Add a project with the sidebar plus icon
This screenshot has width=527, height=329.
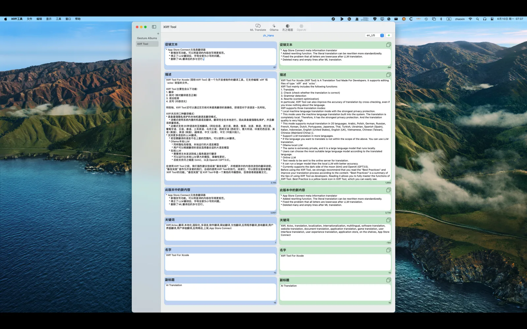pyautogui.click(x=158, y=34)
